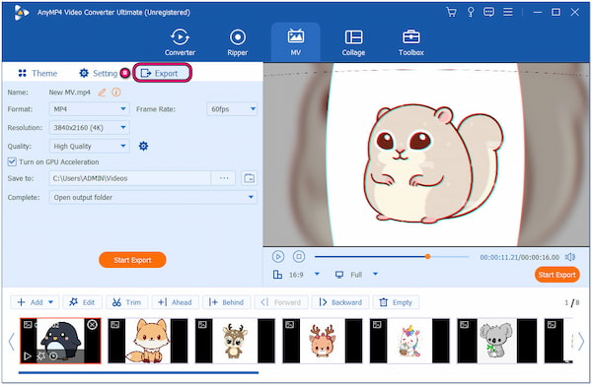Open the Quality dropdown showing High Quality

(x=89, y=146)
